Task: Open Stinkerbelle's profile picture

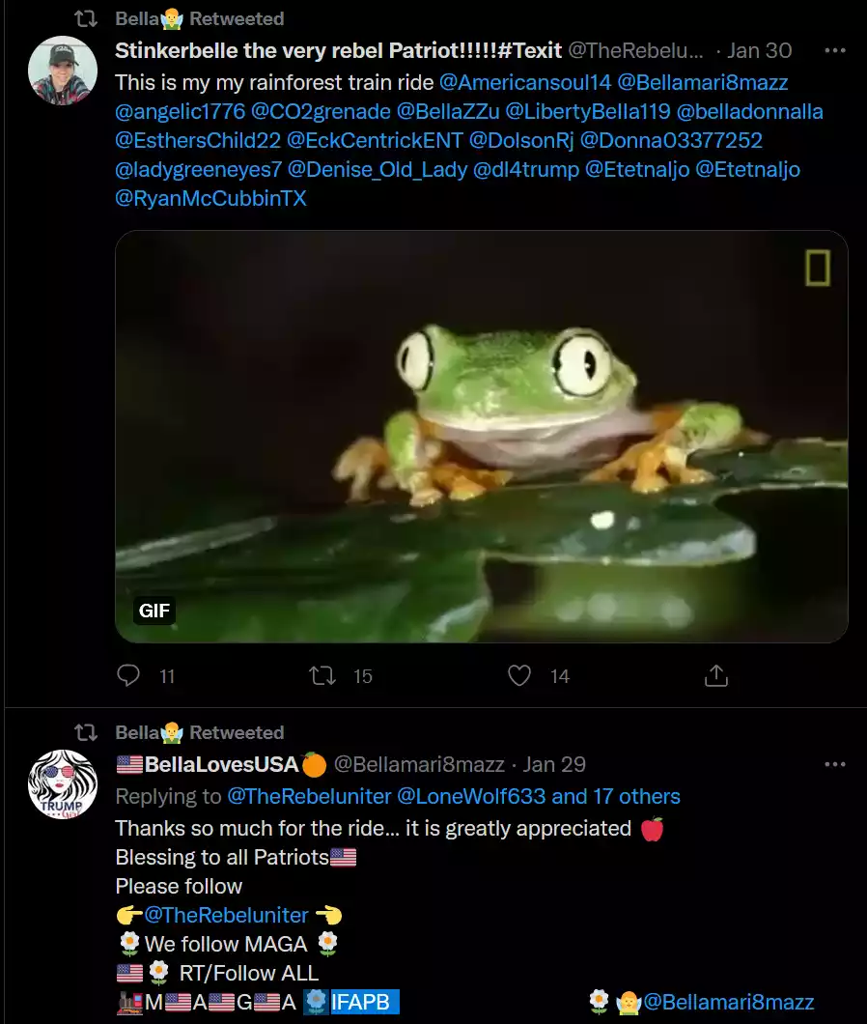Action: (x=63, y=71)
